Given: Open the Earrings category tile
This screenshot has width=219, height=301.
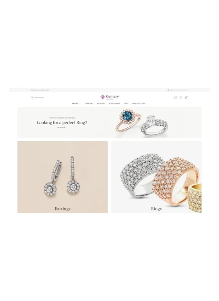Looking at the screenshot, I should pos(63,177).
